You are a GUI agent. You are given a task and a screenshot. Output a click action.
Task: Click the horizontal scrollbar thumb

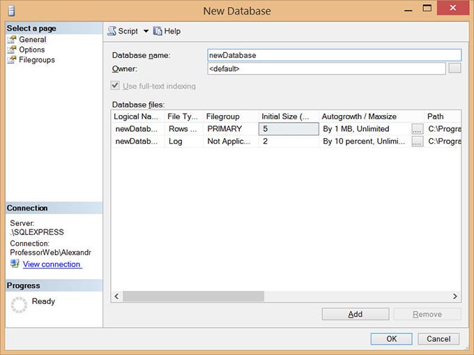[x=194, y=296]
